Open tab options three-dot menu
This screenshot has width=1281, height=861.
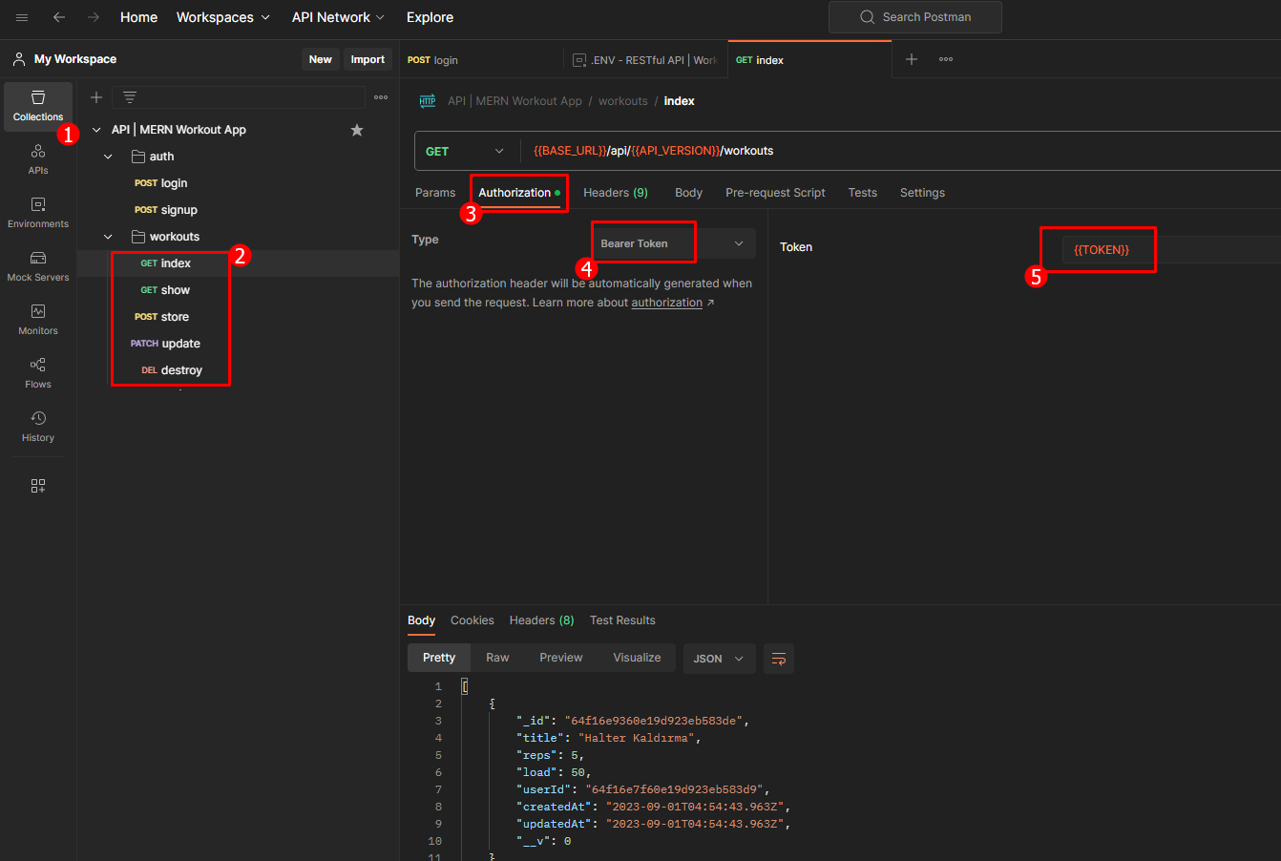(946, 59)
